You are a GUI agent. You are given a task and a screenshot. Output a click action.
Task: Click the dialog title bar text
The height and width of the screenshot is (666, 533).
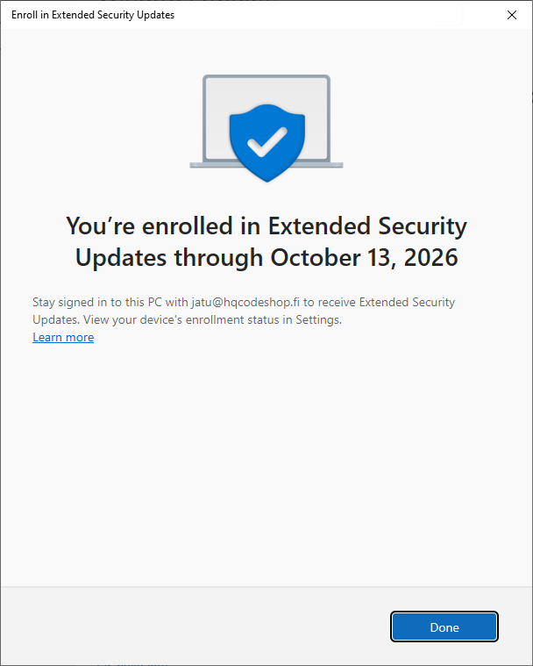(92, 15)
